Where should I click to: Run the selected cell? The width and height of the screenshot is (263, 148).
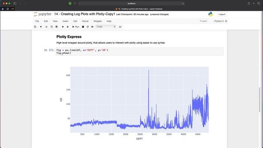(x=76, y=27)
